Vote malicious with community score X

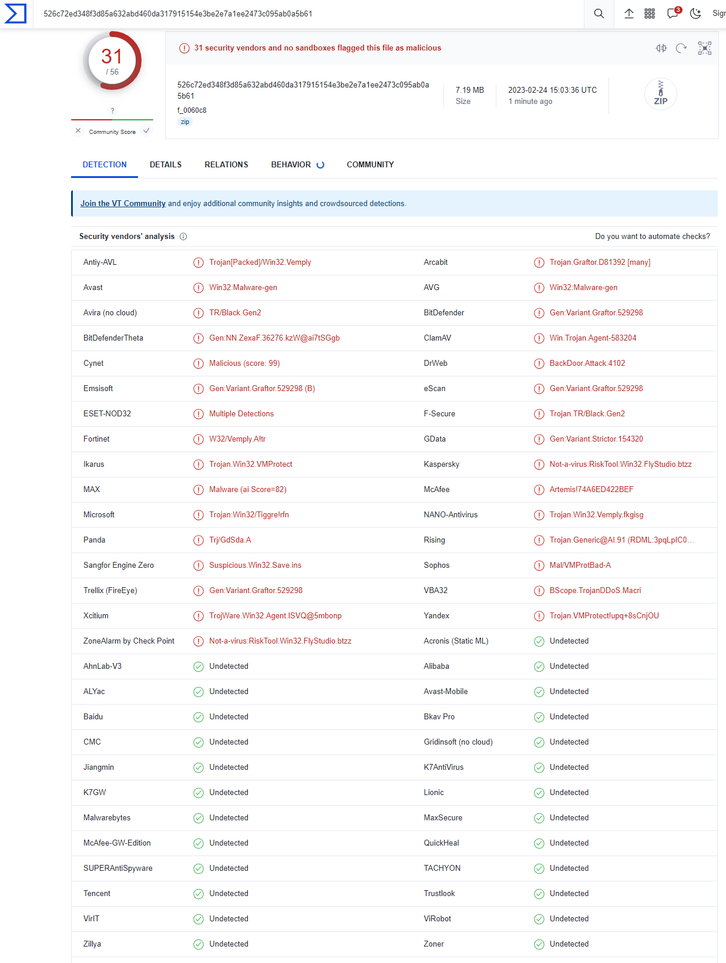pos(78,131)
